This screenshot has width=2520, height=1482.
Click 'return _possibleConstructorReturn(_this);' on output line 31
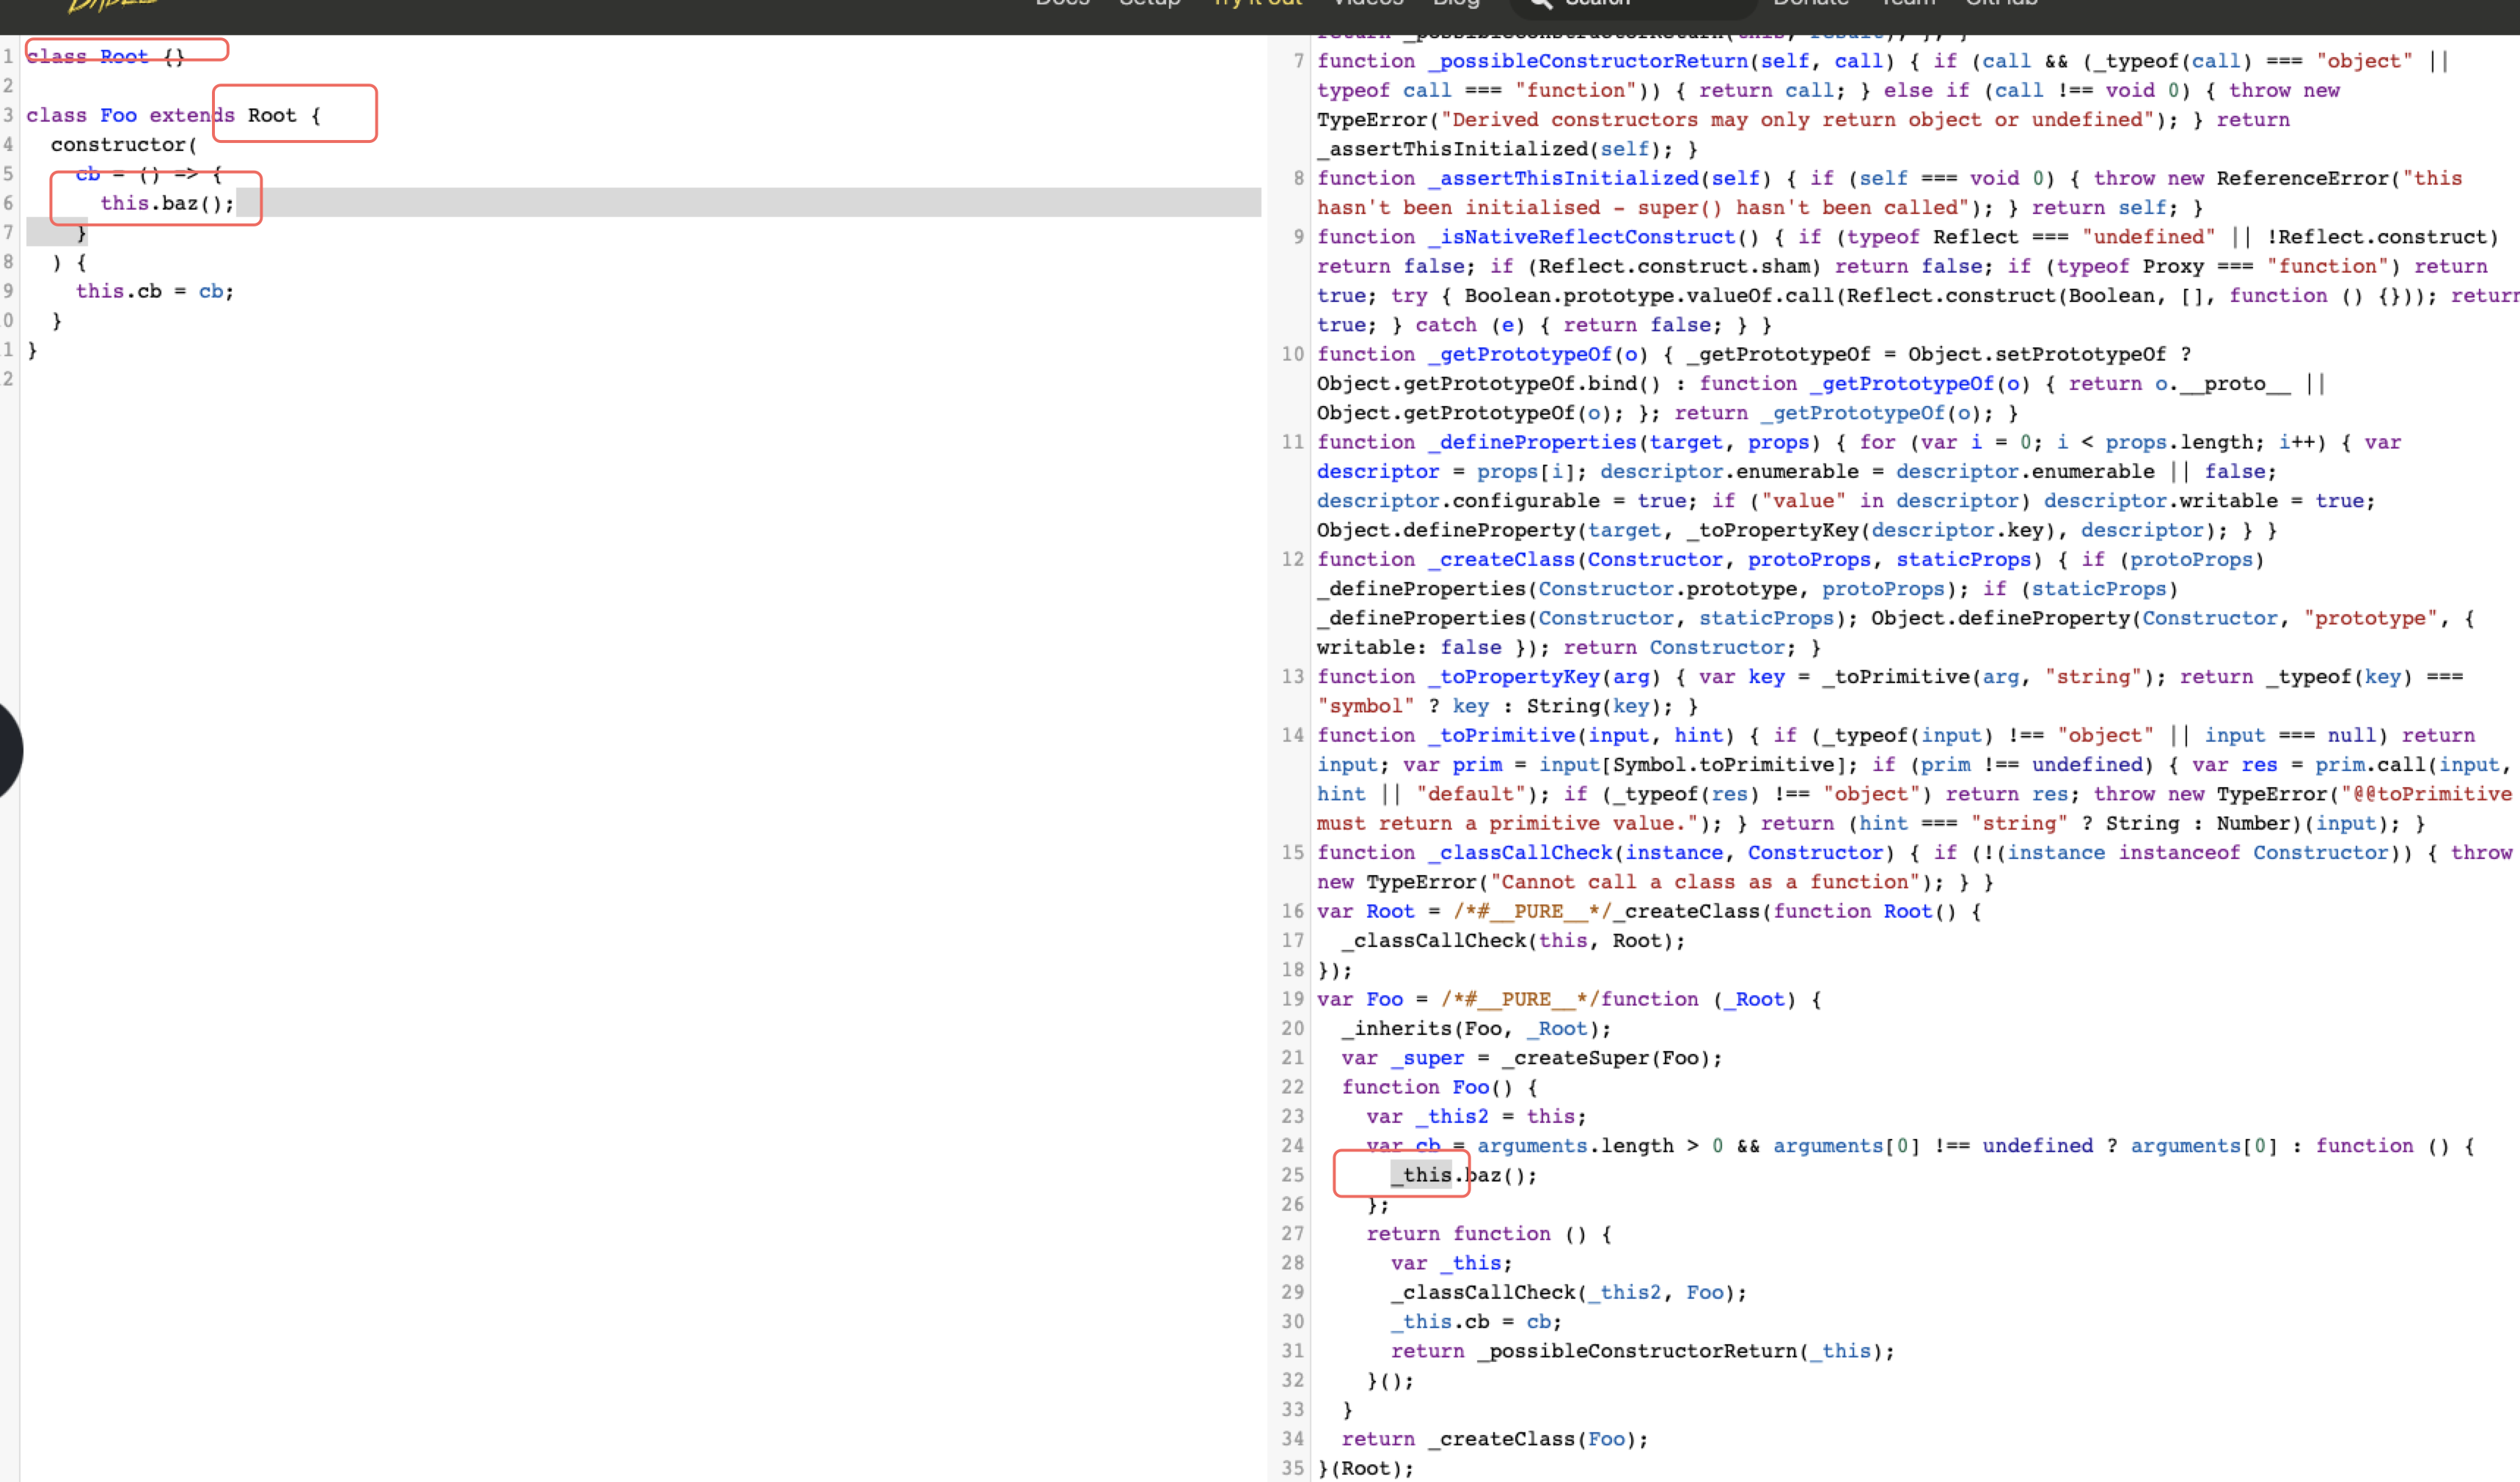pos(1642,1351)
